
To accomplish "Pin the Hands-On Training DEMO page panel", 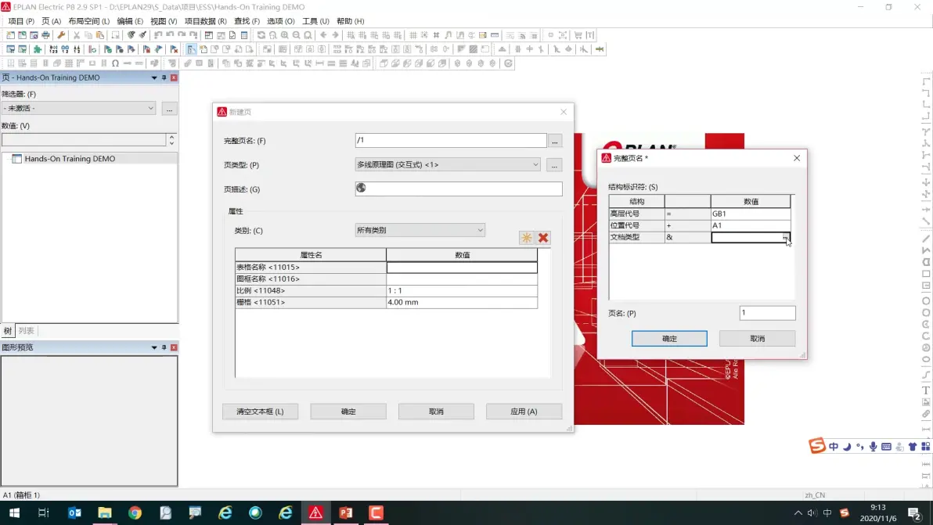I will click(x=164, y=78).
